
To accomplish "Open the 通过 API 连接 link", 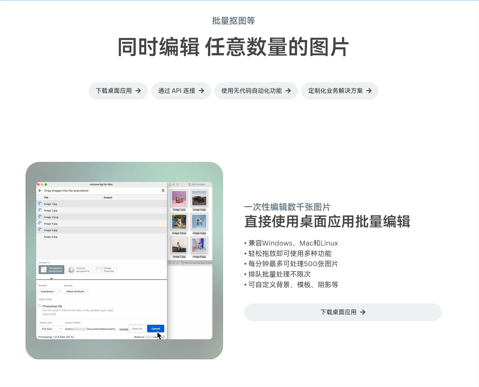I will click(181, 91).
